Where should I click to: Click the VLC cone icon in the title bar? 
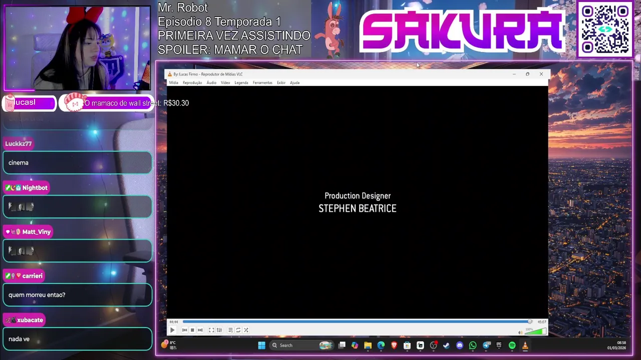tap(170, 74)
